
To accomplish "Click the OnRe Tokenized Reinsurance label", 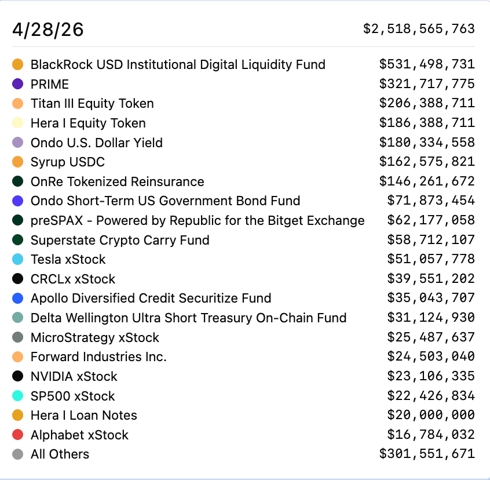I will [x=117, y=181].
